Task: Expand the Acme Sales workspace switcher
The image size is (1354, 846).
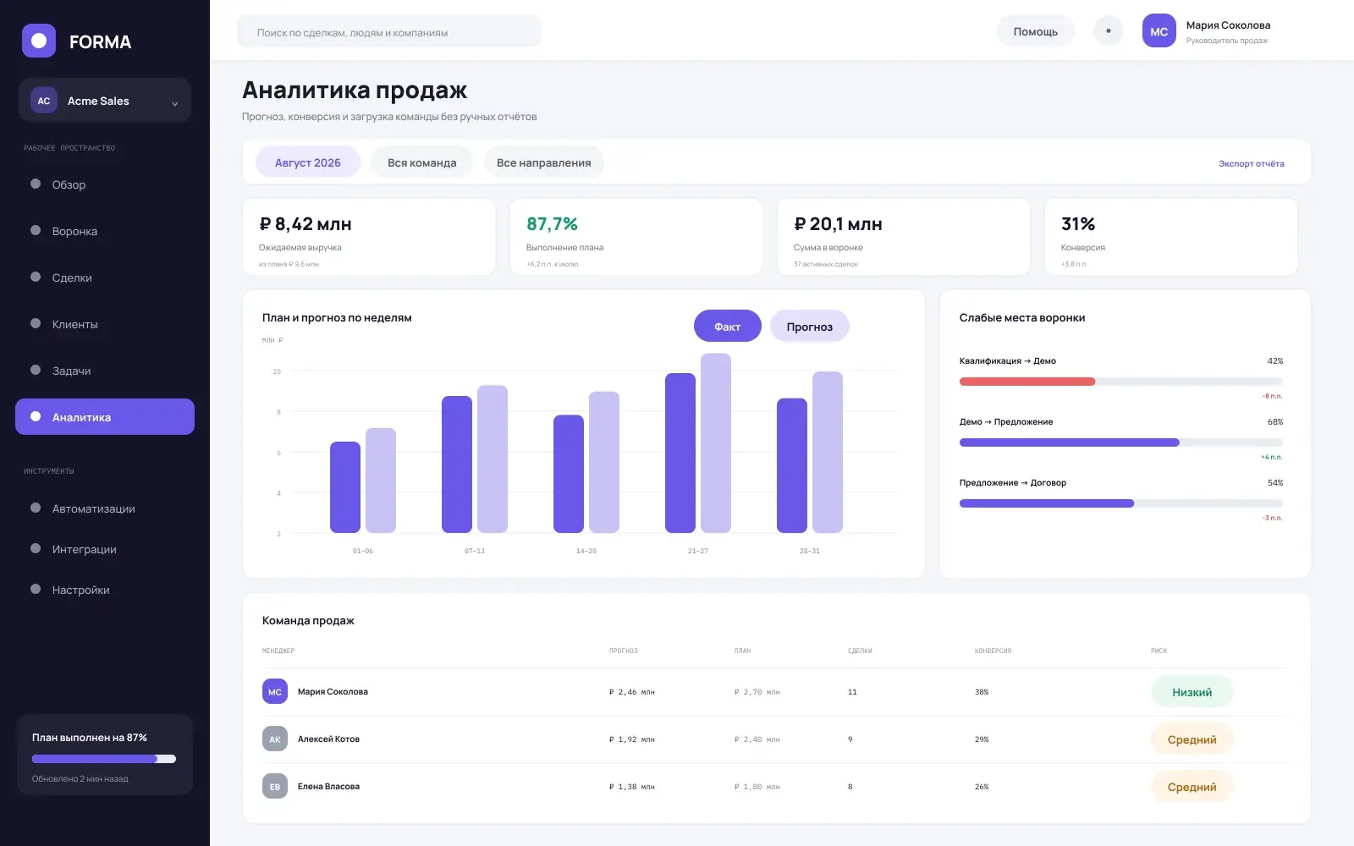Action: click(105, 101)
